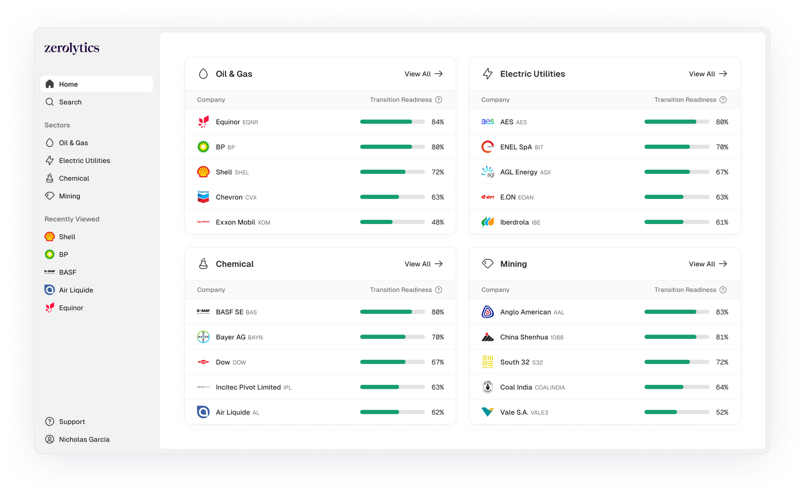Image resolution: width=804 pixels, height=494 pixels.
Task: Click the Mining card diamond icon
Action: pos(488,264)
